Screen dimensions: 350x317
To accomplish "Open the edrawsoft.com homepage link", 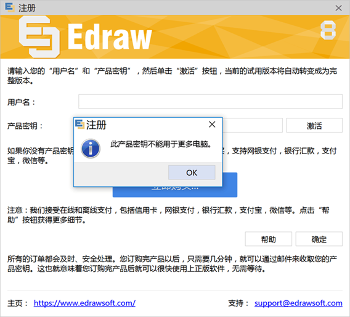I will tap(84, 303).
